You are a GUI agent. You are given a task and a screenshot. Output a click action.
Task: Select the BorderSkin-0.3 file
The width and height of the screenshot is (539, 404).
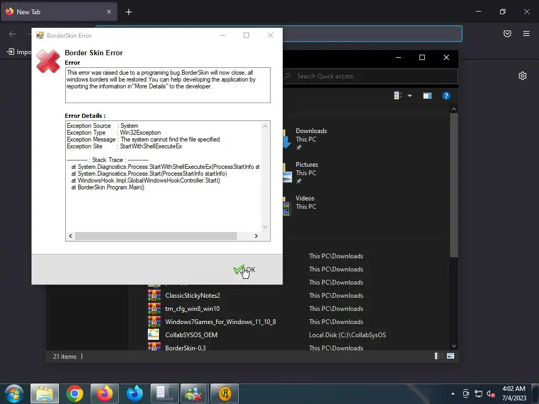[185, 347]
